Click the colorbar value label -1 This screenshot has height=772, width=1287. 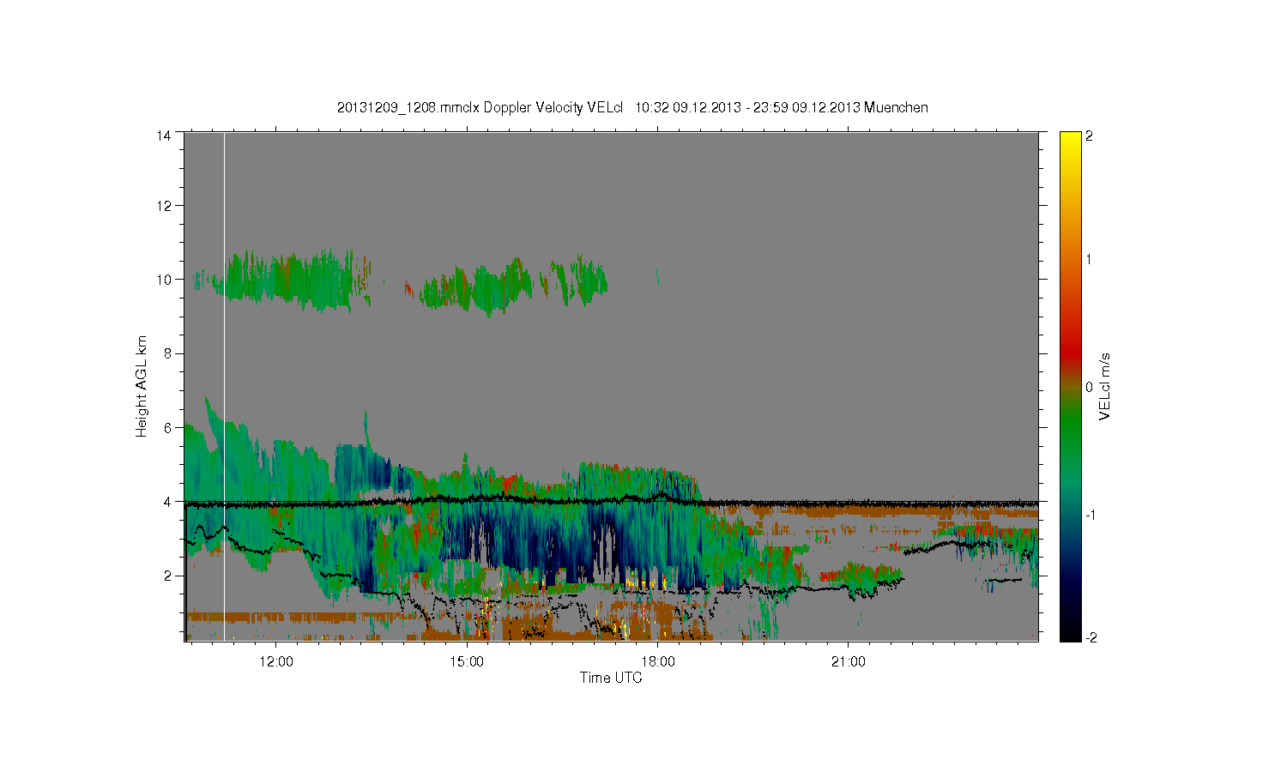[1089, 515]
